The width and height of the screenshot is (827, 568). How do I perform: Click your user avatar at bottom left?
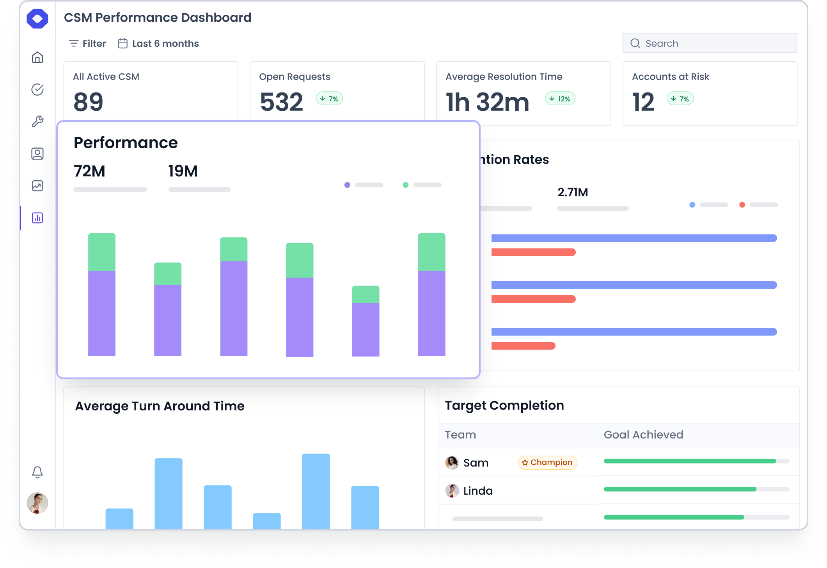point(37,503)
